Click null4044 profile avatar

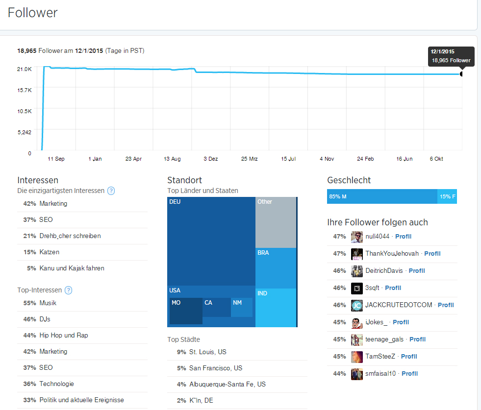[x=357, y=237]
